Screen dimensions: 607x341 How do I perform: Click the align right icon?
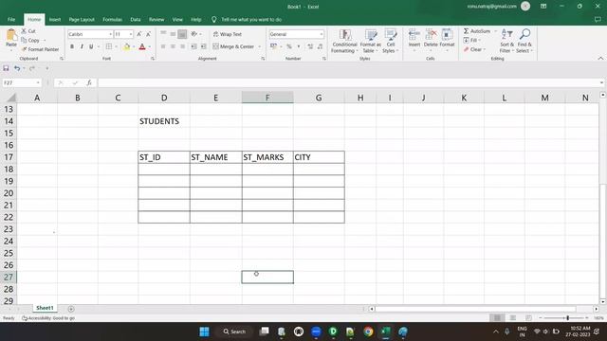(182, 46)
